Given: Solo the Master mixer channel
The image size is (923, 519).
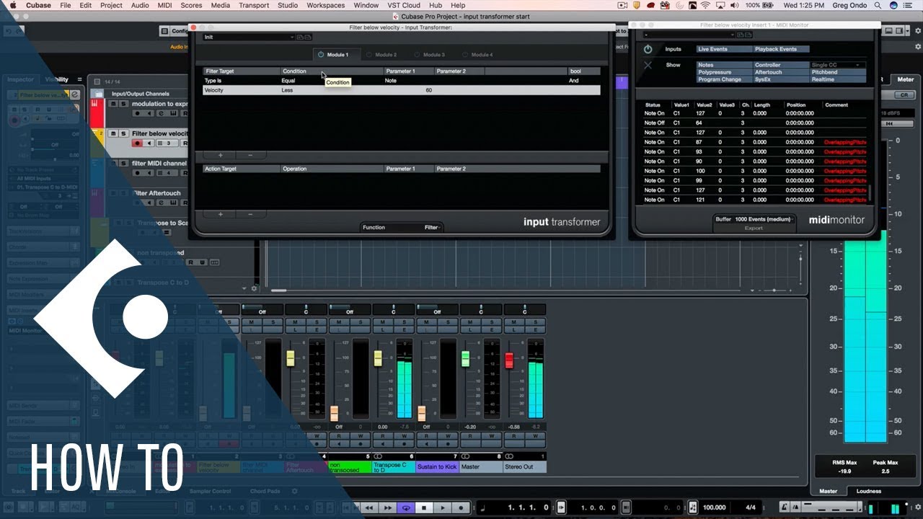Looking at the screenshot, I should (x=493, y=321).
